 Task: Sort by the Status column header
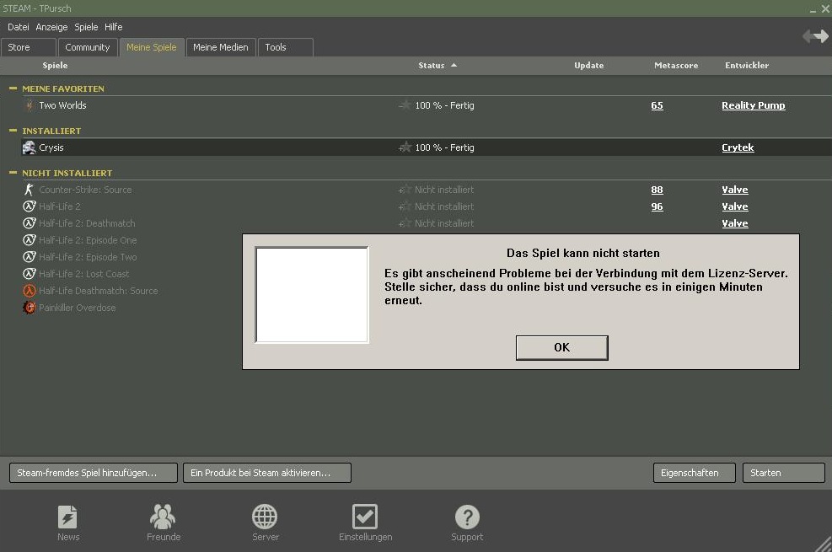pos(437,65)
